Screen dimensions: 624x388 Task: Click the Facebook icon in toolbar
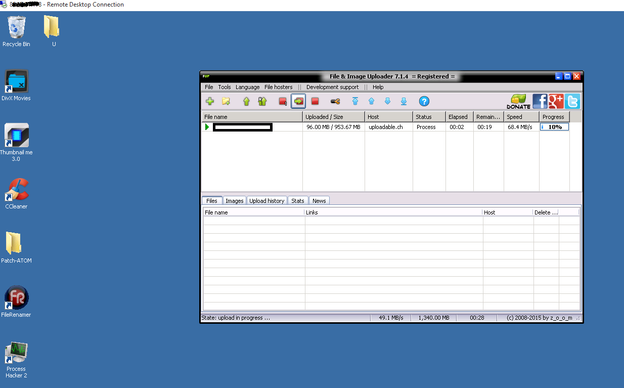[x=540, y=101]
